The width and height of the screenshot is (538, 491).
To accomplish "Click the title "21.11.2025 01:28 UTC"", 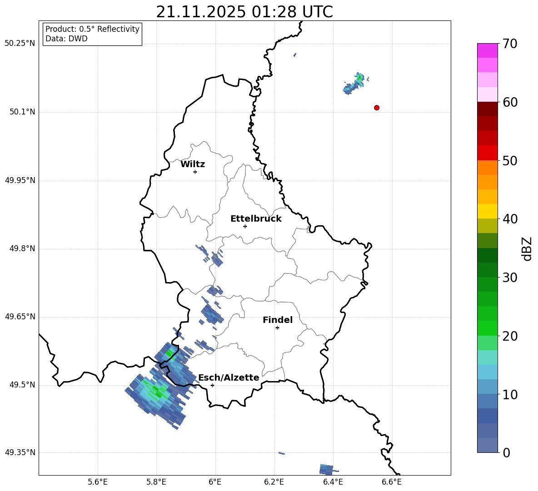I will pyautogui.click(x=244, y=12).
